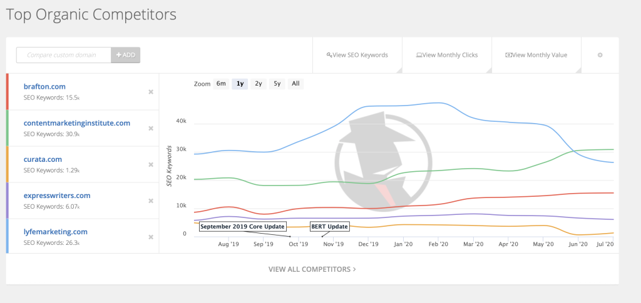
Task: Remove lyfemarketing.com from the comparison
Action: pyautogui.click(x=151, y=237)
